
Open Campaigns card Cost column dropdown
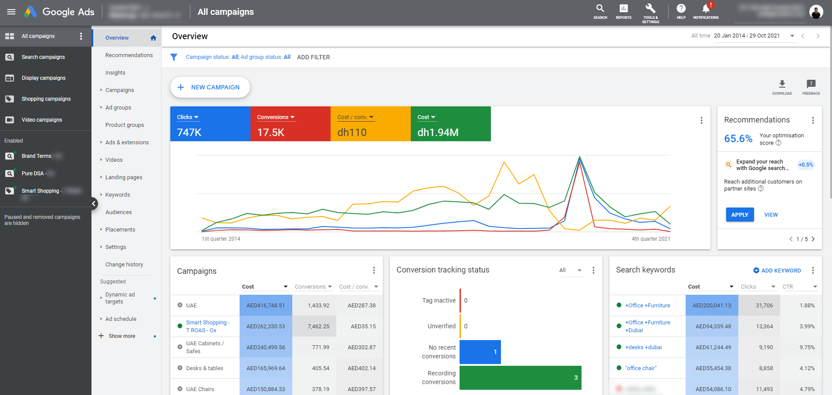pyautogui.click(x=265, y=287)
